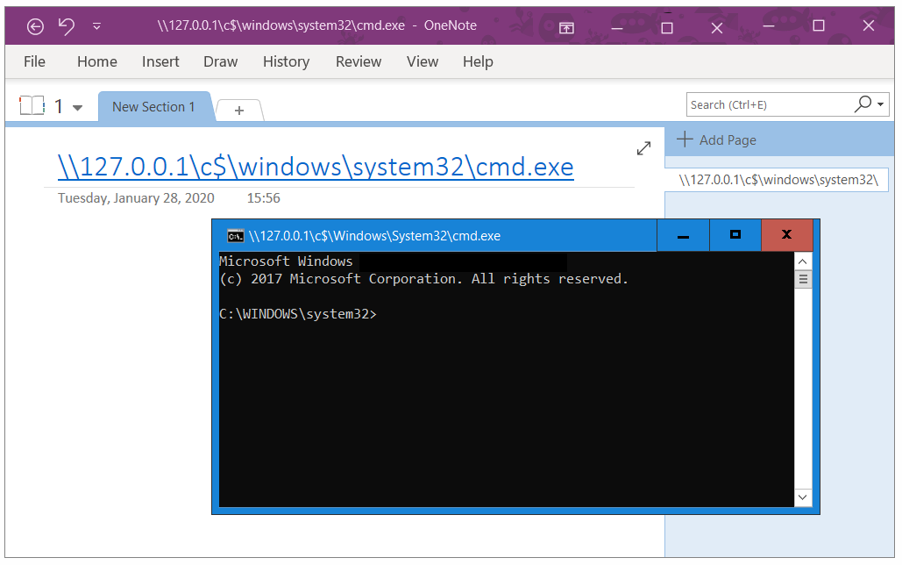Expand the notebook 1 dropdown arrow
Screen dimensions: 902x565
pos(78,107)
